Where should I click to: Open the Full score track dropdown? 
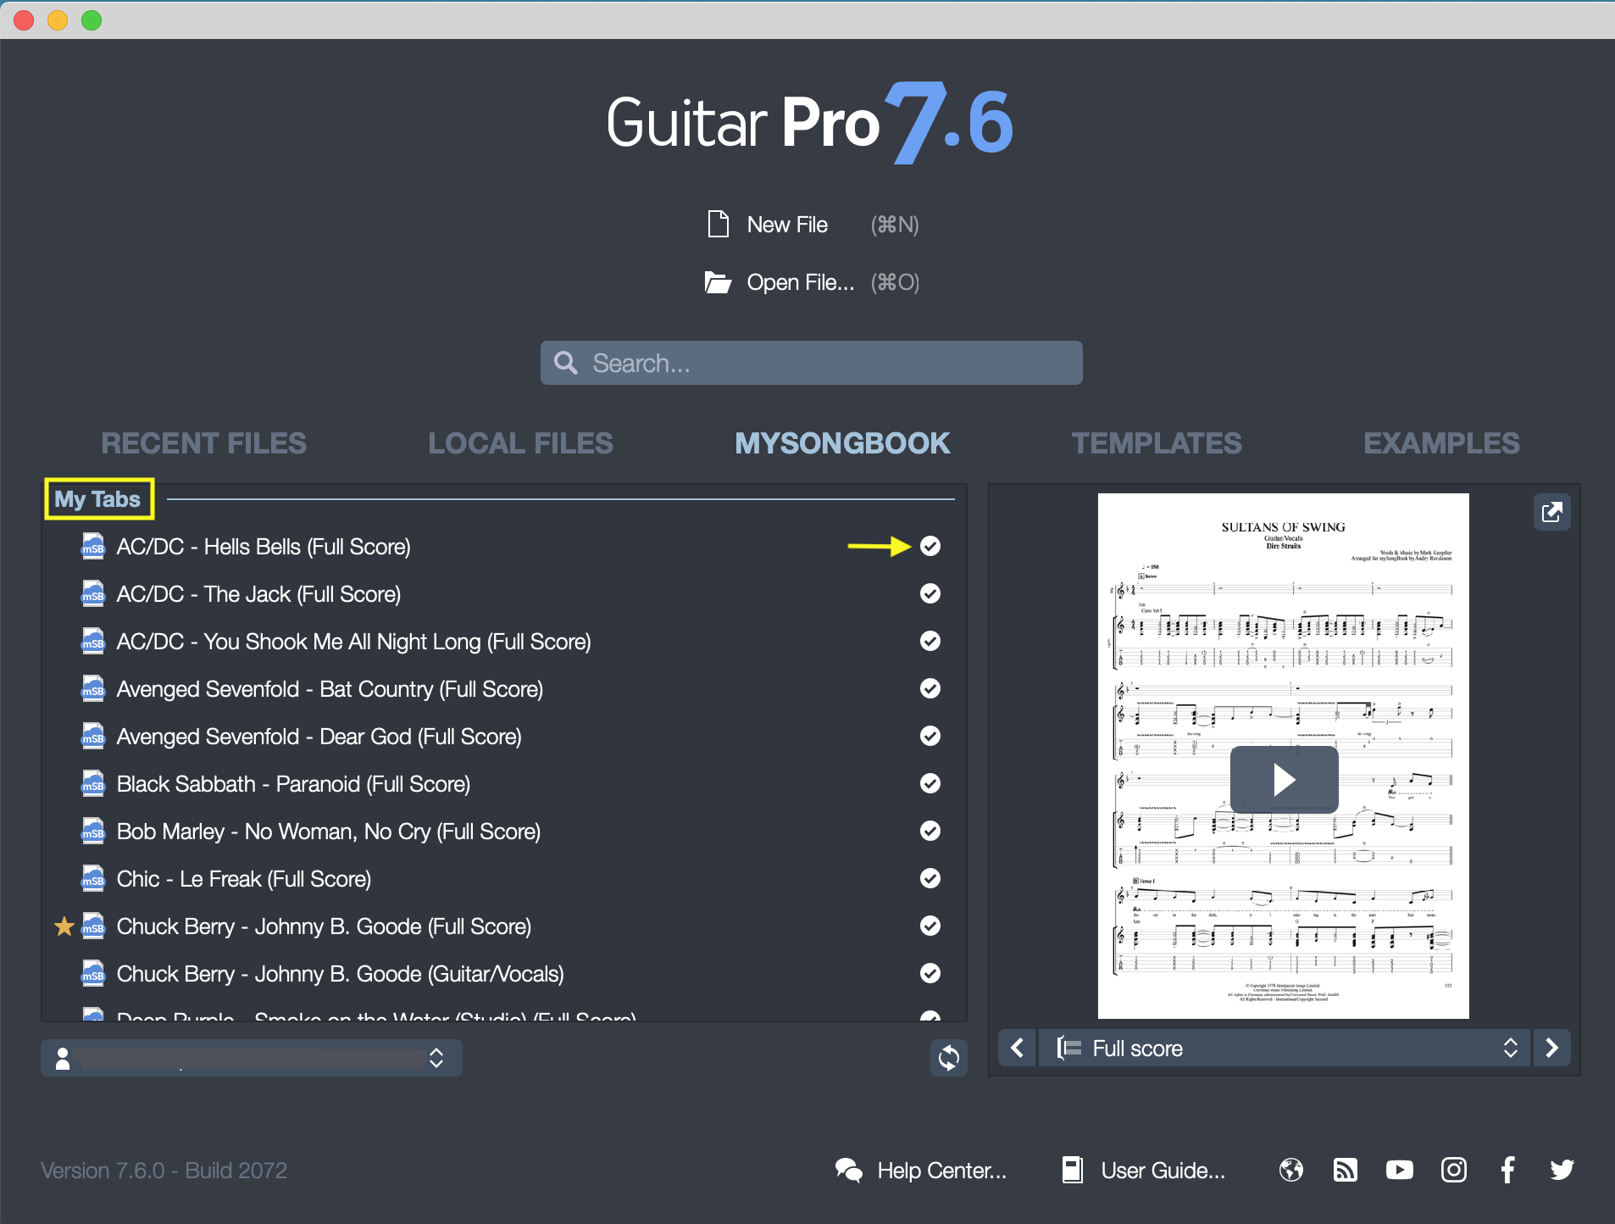[x=1284, y=1049]
